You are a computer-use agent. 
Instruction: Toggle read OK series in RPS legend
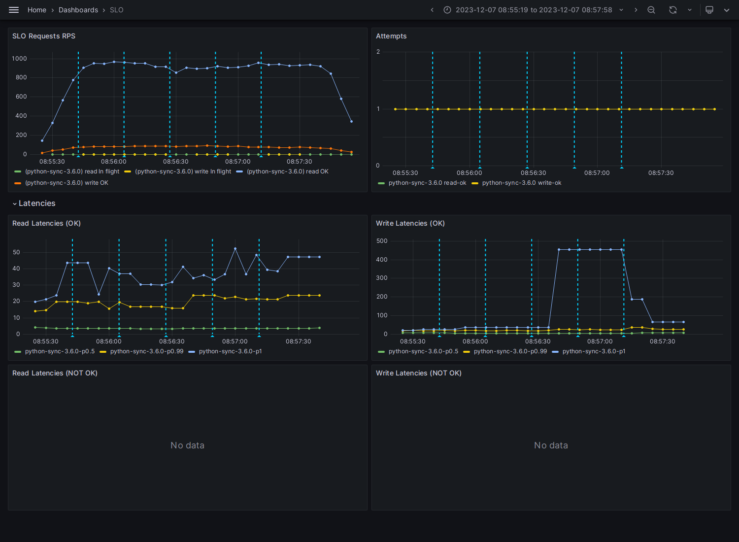288,171
